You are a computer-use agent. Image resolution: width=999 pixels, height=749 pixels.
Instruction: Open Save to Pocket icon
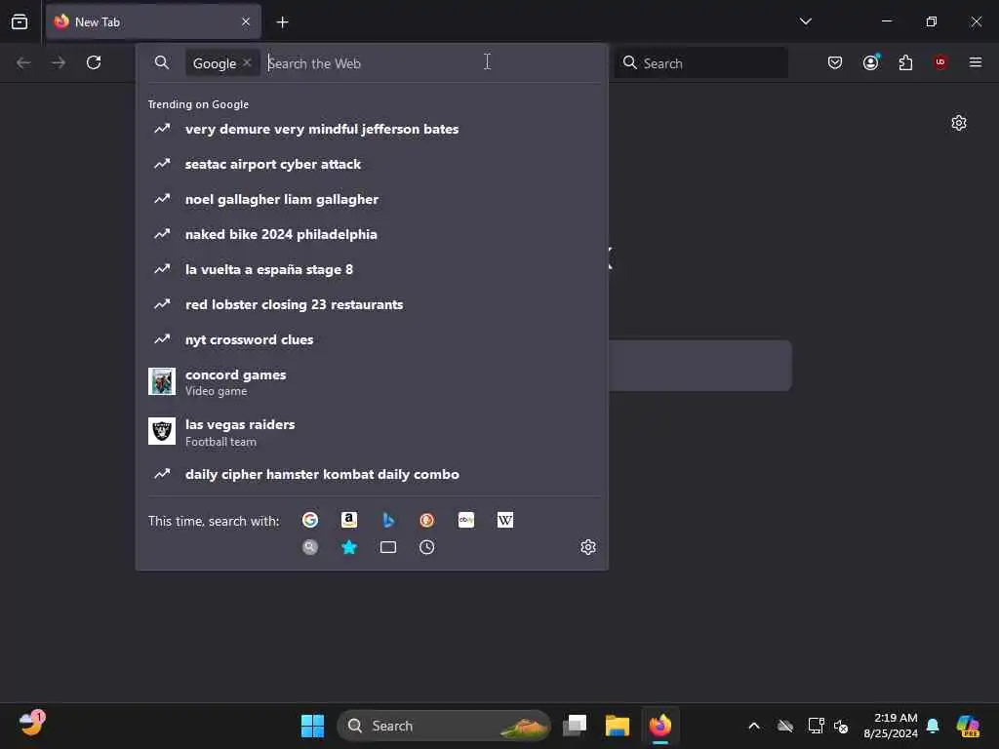pos(835,62)
